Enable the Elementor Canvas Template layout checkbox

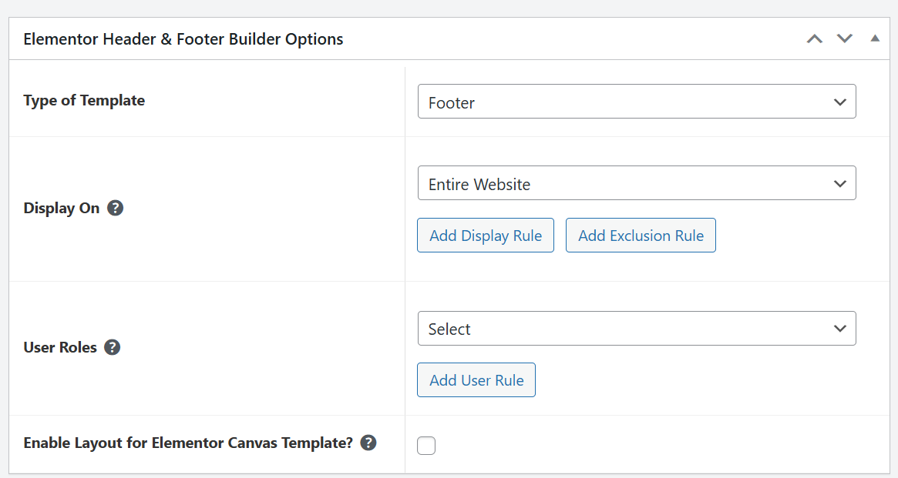426,446
